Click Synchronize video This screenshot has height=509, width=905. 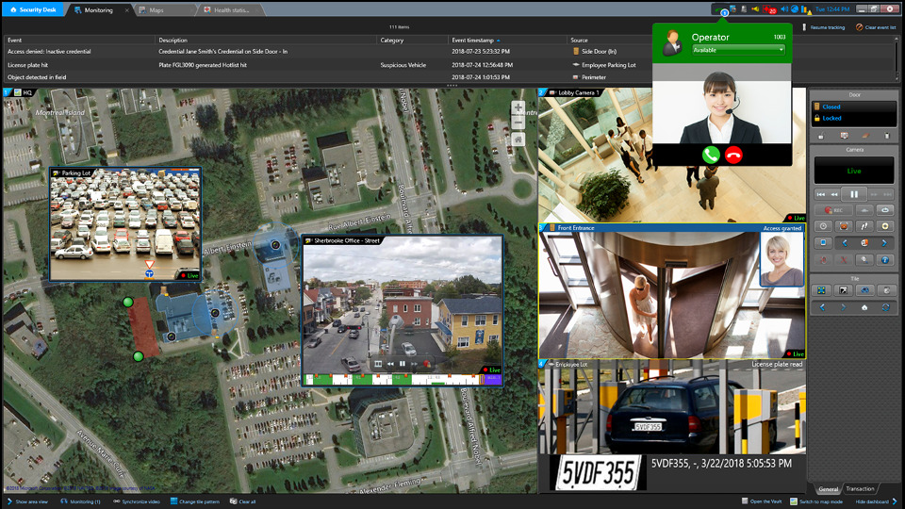click(136, 501)
